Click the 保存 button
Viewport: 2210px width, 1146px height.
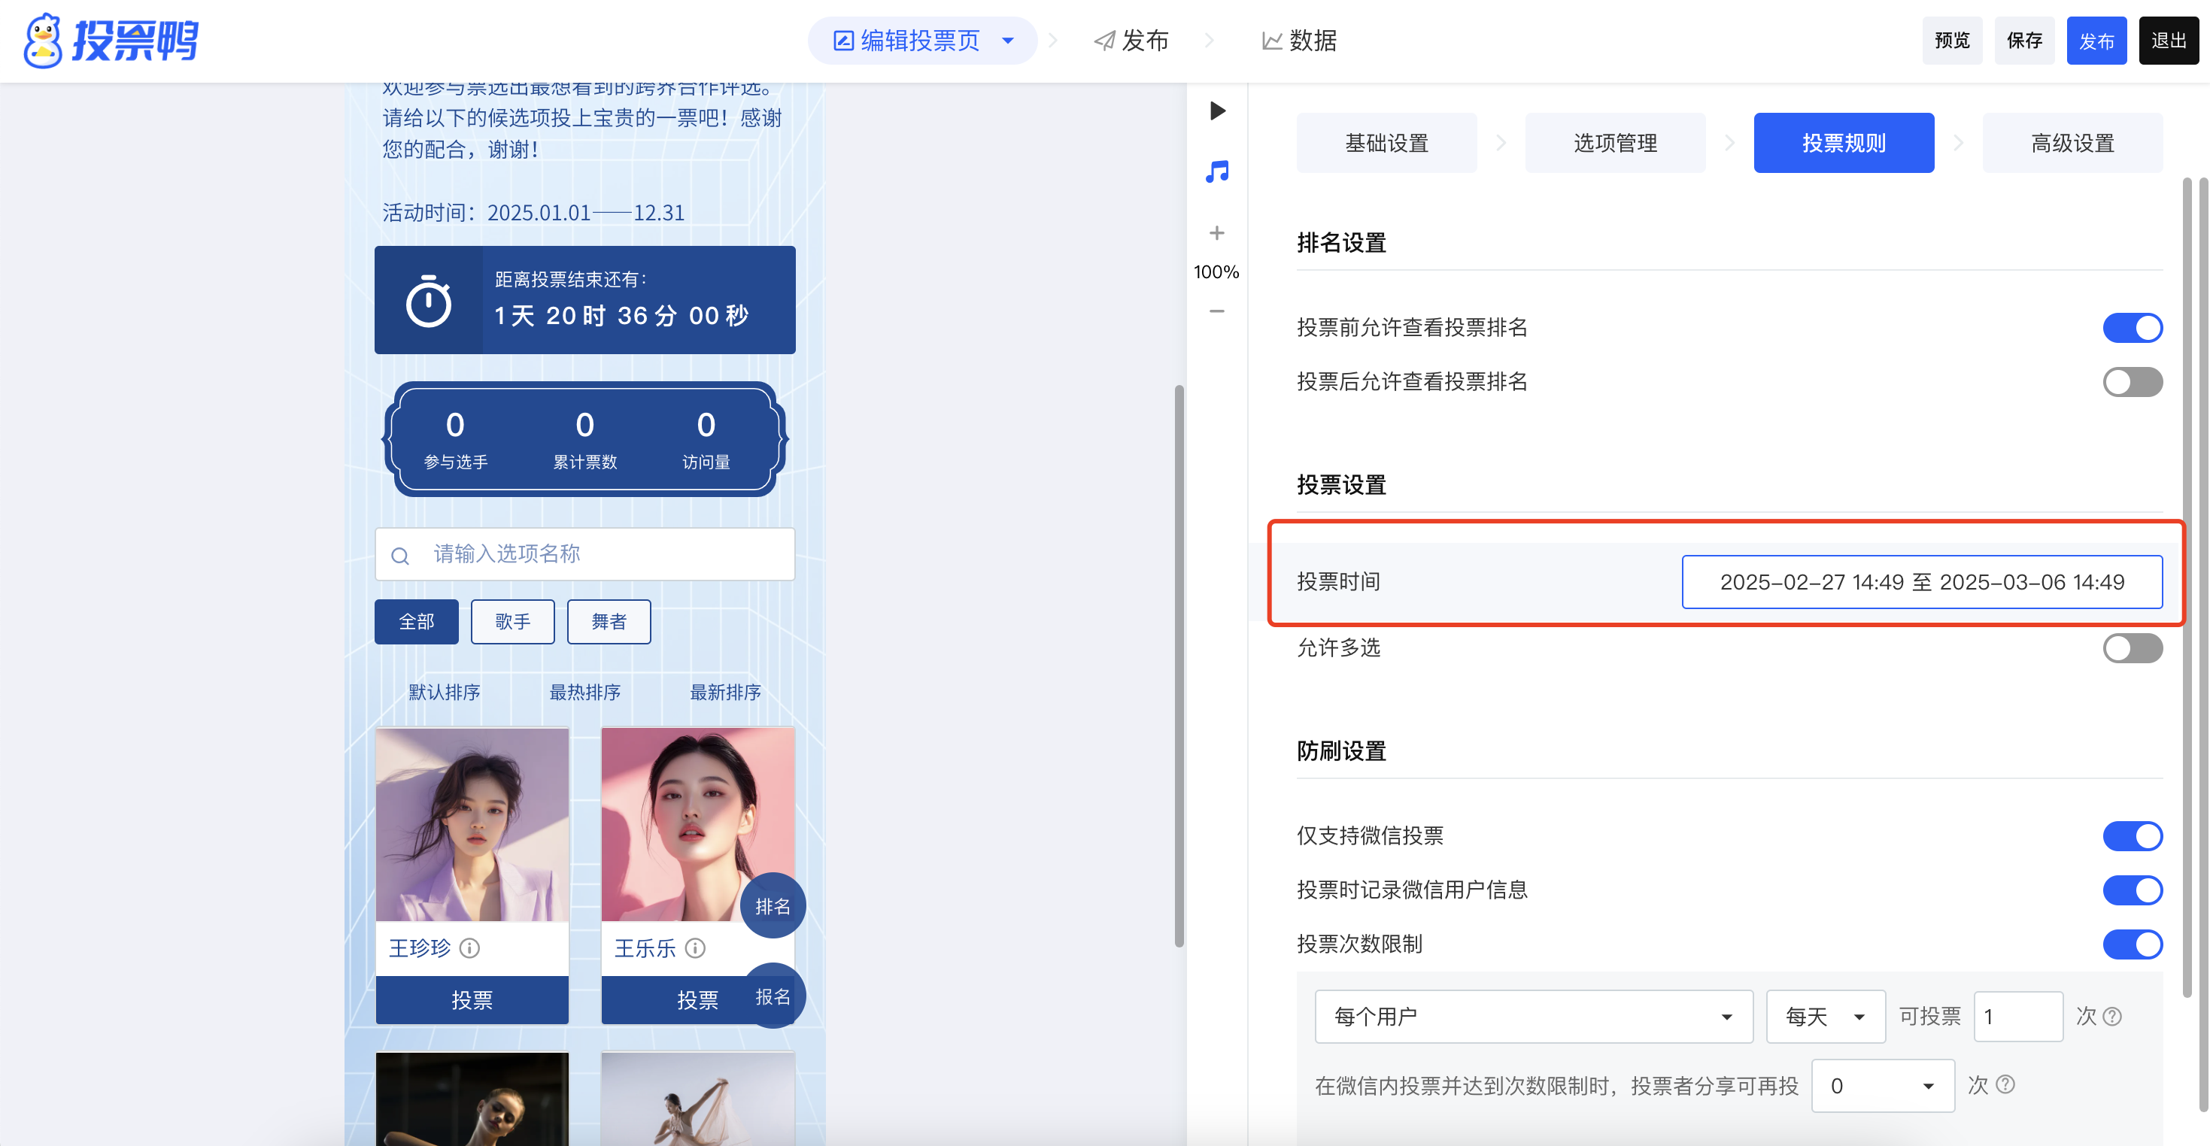2024,41
